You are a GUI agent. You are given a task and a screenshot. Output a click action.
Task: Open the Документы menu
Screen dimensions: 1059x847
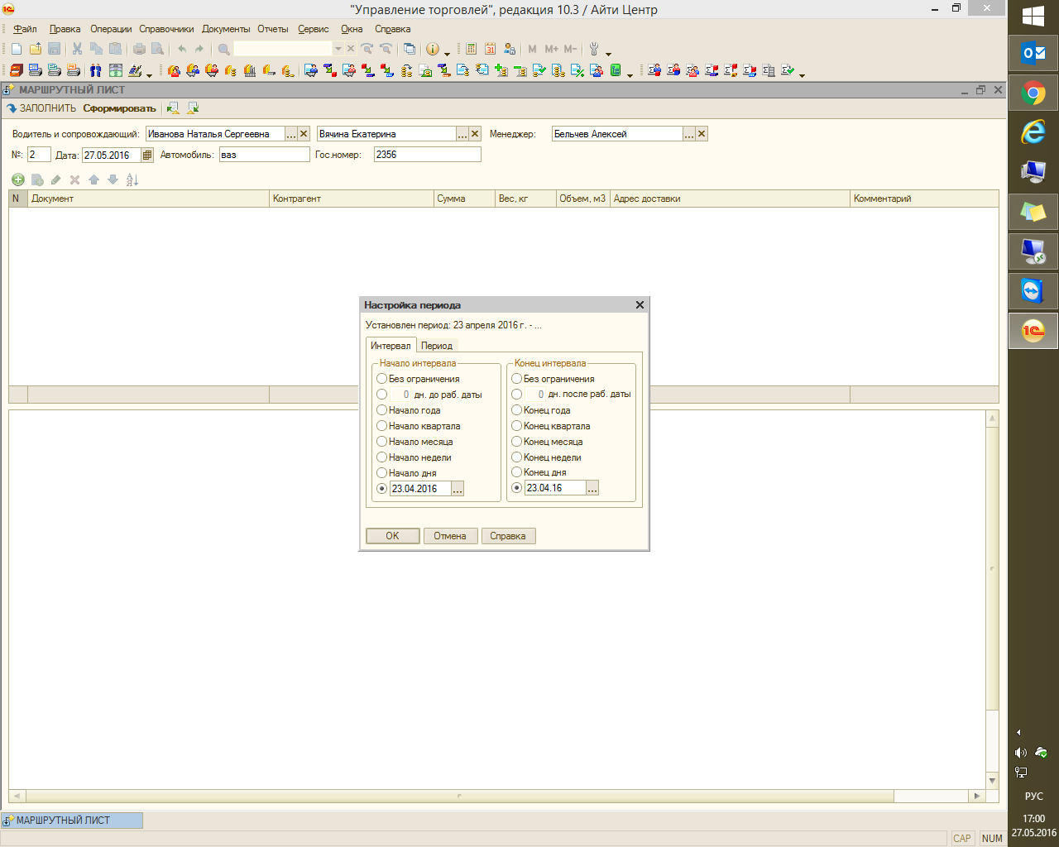click(x=226, y=29)
